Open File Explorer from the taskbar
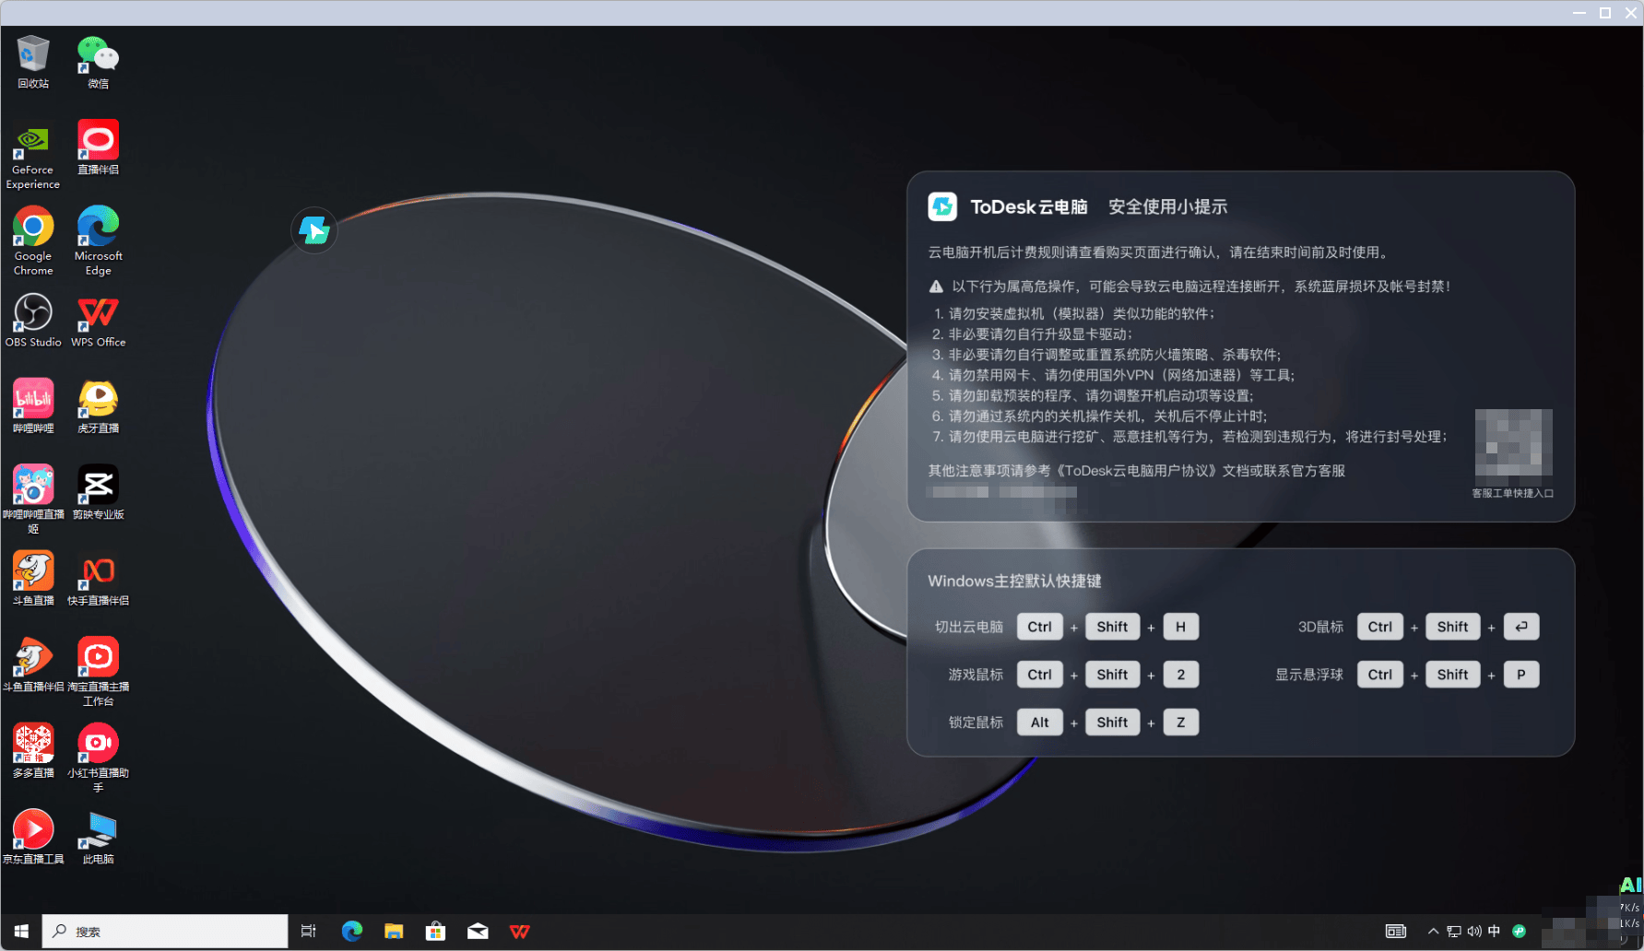This screenshot has height=951, width=1644. pos(394,932)
